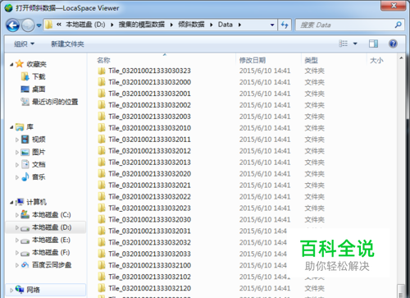Click folder icon of Tile_032010021333032013
This screenshot has height=298, width=410.
[102, 163]
